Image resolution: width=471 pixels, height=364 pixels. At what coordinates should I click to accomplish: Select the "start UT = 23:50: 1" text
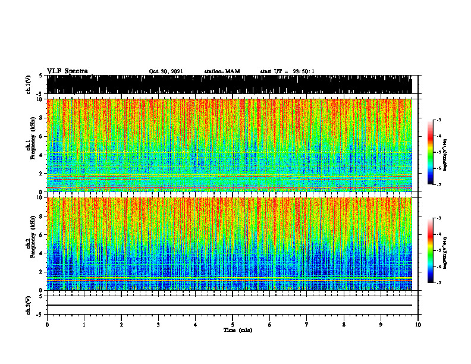coord(287,71)
